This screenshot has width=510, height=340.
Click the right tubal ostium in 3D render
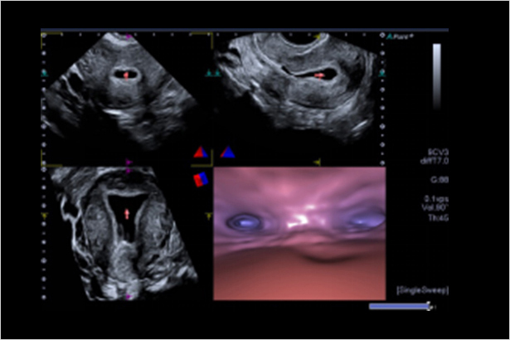365,221
